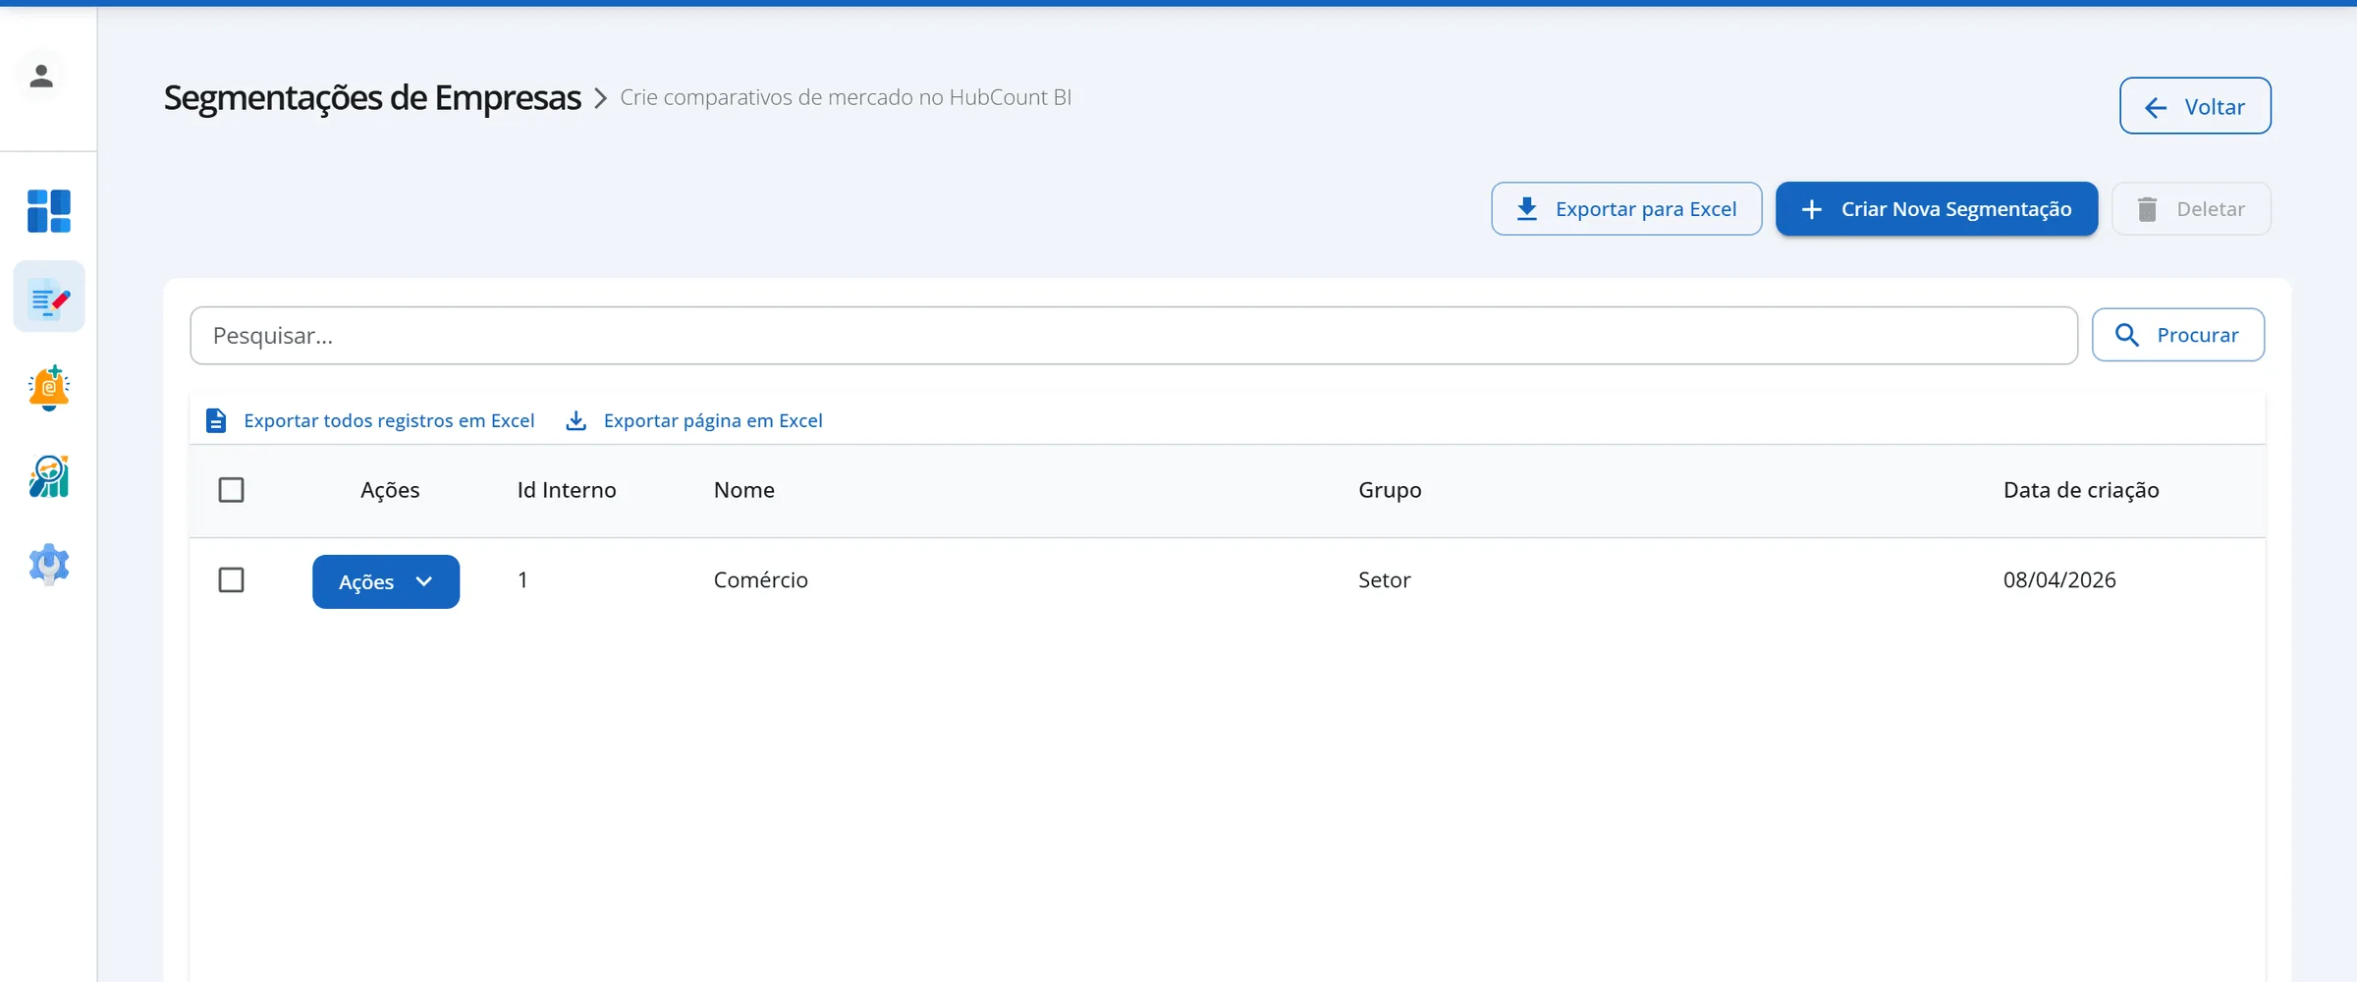Viewport: 2357px width, 982px height.
Task: Go back with the Voltar button
Action: click(x=2195, y=106)
